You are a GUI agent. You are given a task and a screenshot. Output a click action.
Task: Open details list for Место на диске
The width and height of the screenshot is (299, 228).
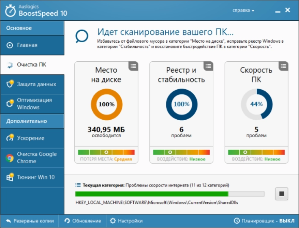[x=133, y=66]
